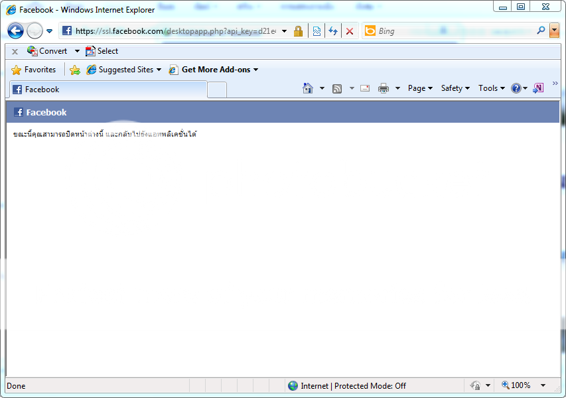Image resolution: width=566 pixels, height=398 pixels.
Task: Open Get More Add-ons
Action: (214, 70)
